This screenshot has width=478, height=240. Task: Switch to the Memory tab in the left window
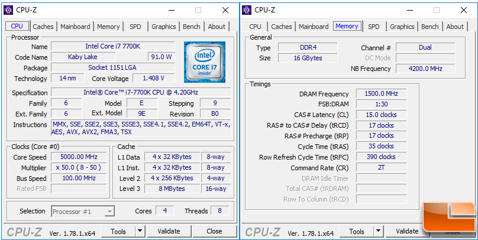108,27
